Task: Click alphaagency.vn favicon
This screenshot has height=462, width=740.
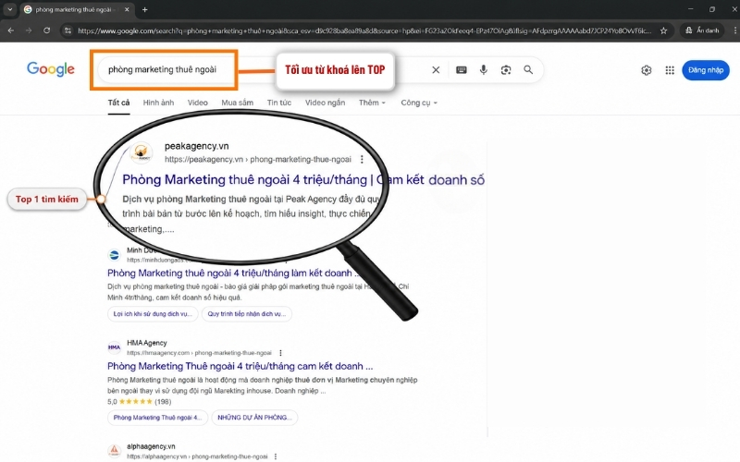Action: pos(114,451)
